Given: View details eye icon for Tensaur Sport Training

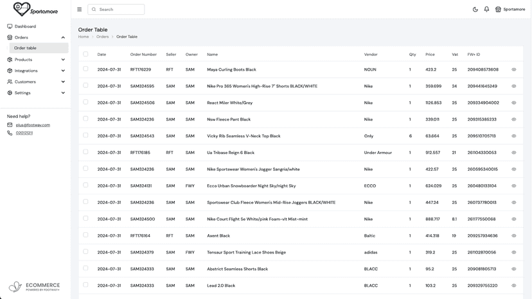Looking at the screenshot, I should click(x=513, y=252).
